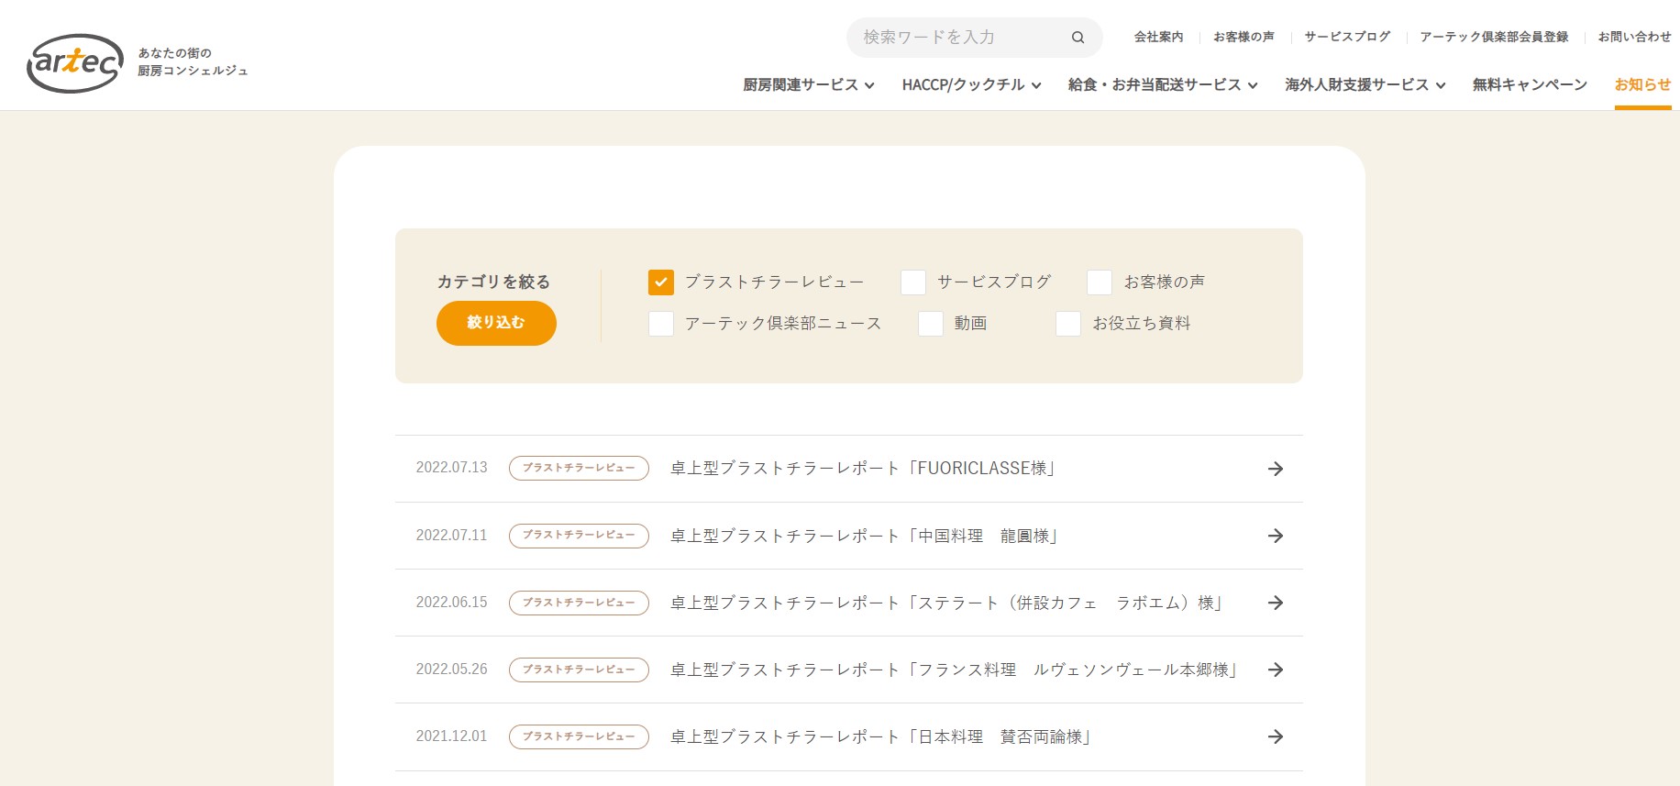Viewport: 1680px width, 786px height.
Task: Expand the 厨房関連サービス dropdown menu
Action: click(808, 84)
